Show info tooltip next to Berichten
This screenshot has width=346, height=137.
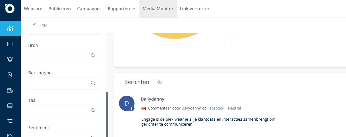(x=160, y=82)
